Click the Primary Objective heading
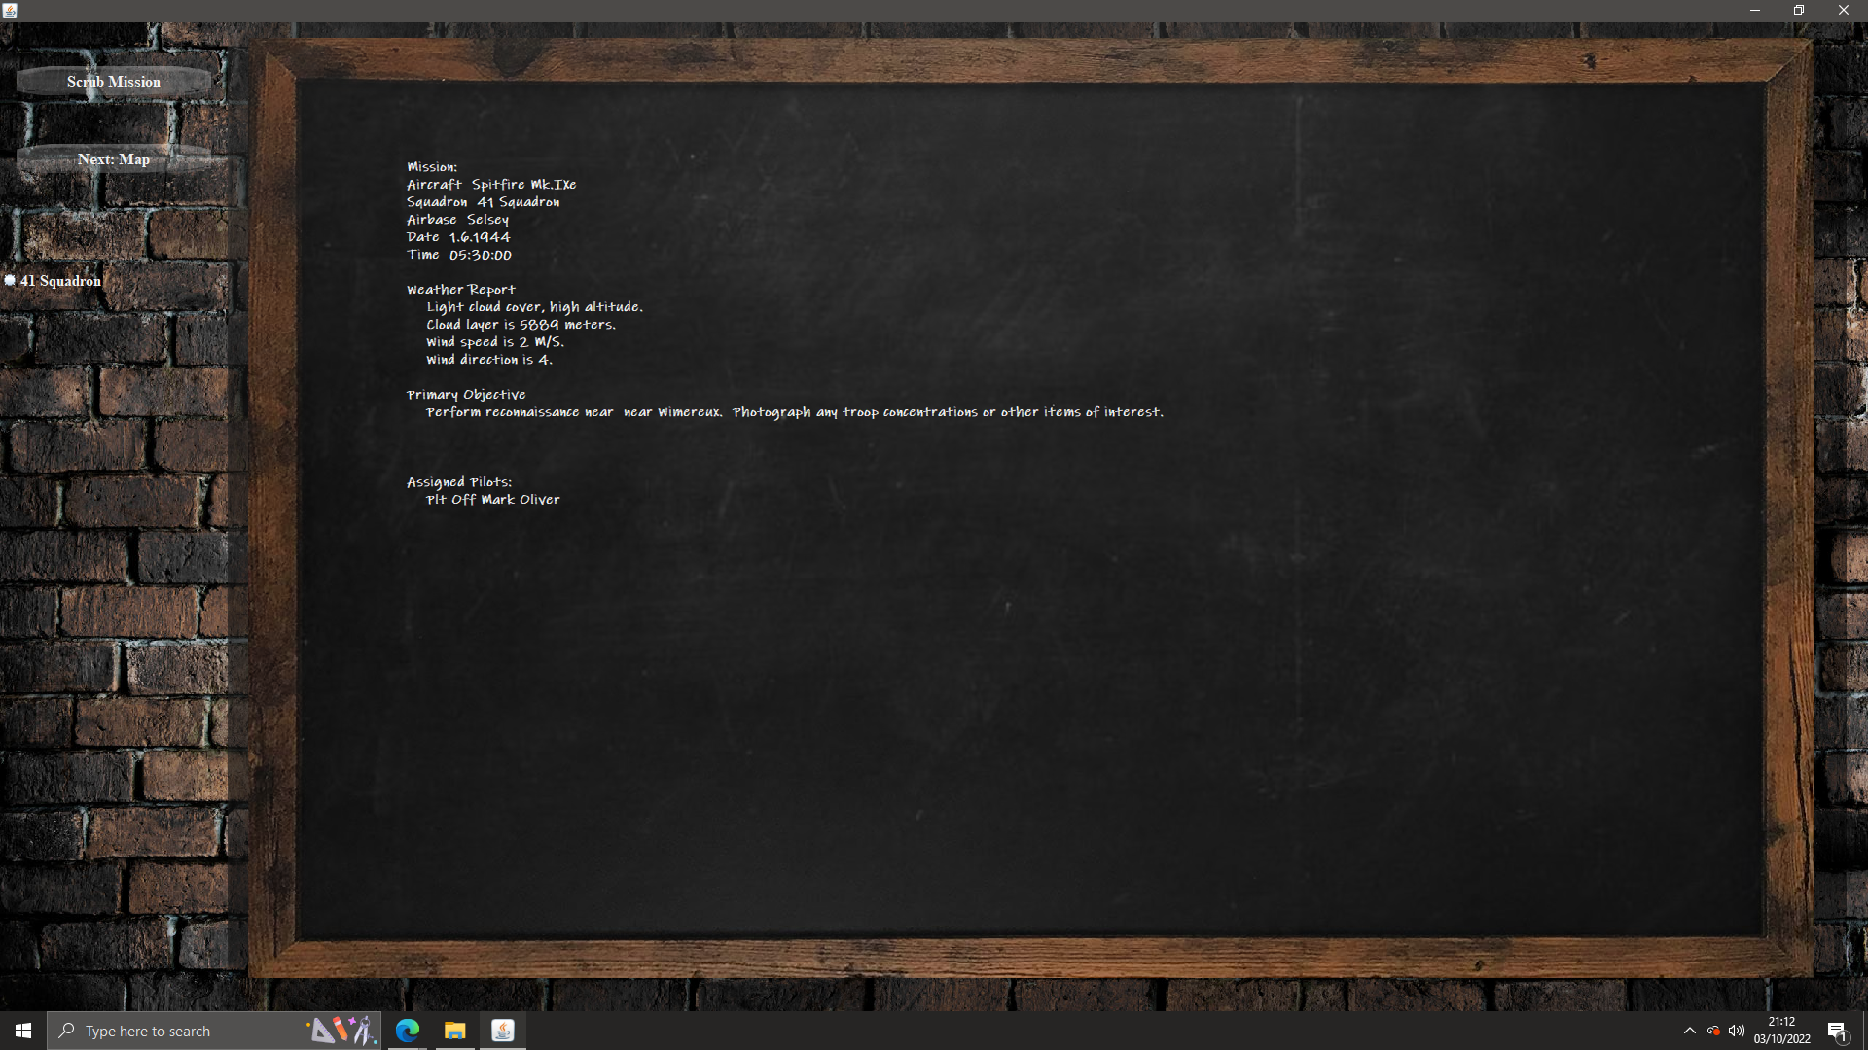The image size is (1868, 1050). tap(466, 395)
